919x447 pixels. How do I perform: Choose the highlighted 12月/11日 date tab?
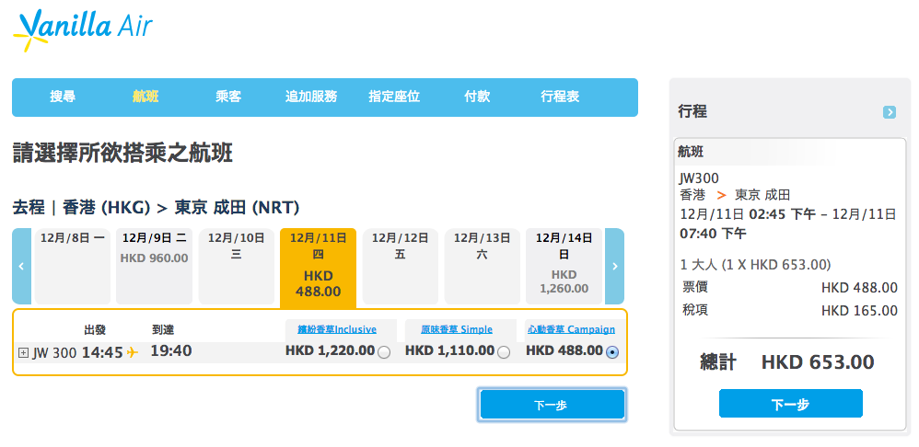point(319,268)
